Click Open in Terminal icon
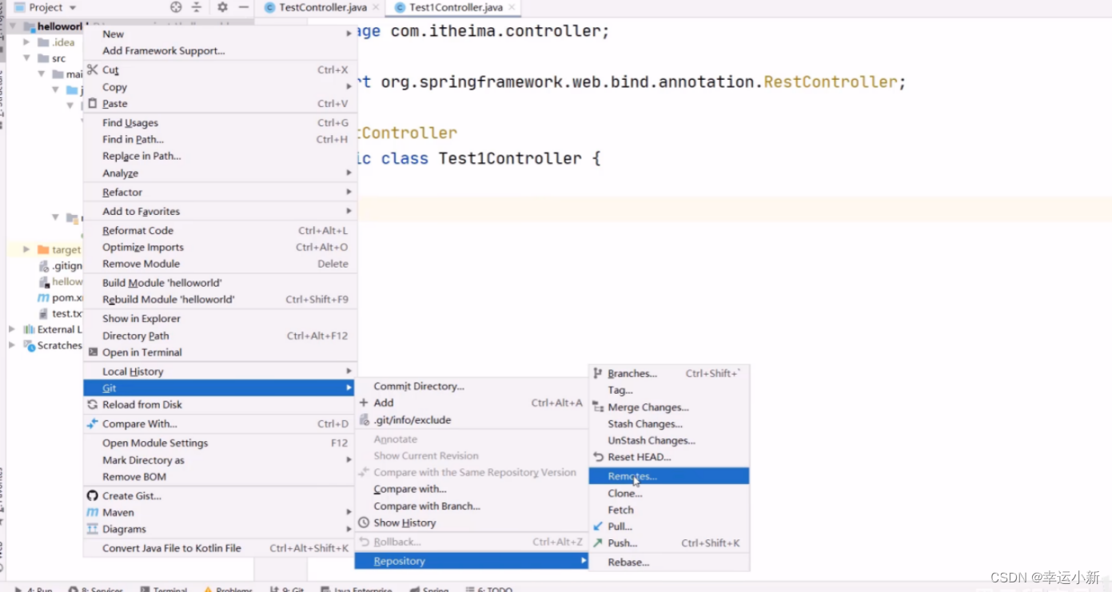 pos(94,352)
